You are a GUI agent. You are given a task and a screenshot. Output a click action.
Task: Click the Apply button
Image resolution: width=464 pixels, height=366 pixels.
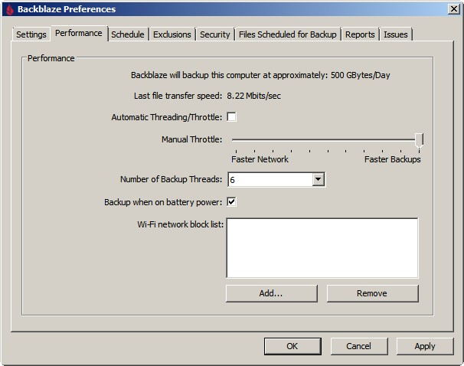[x=425, y=346]
